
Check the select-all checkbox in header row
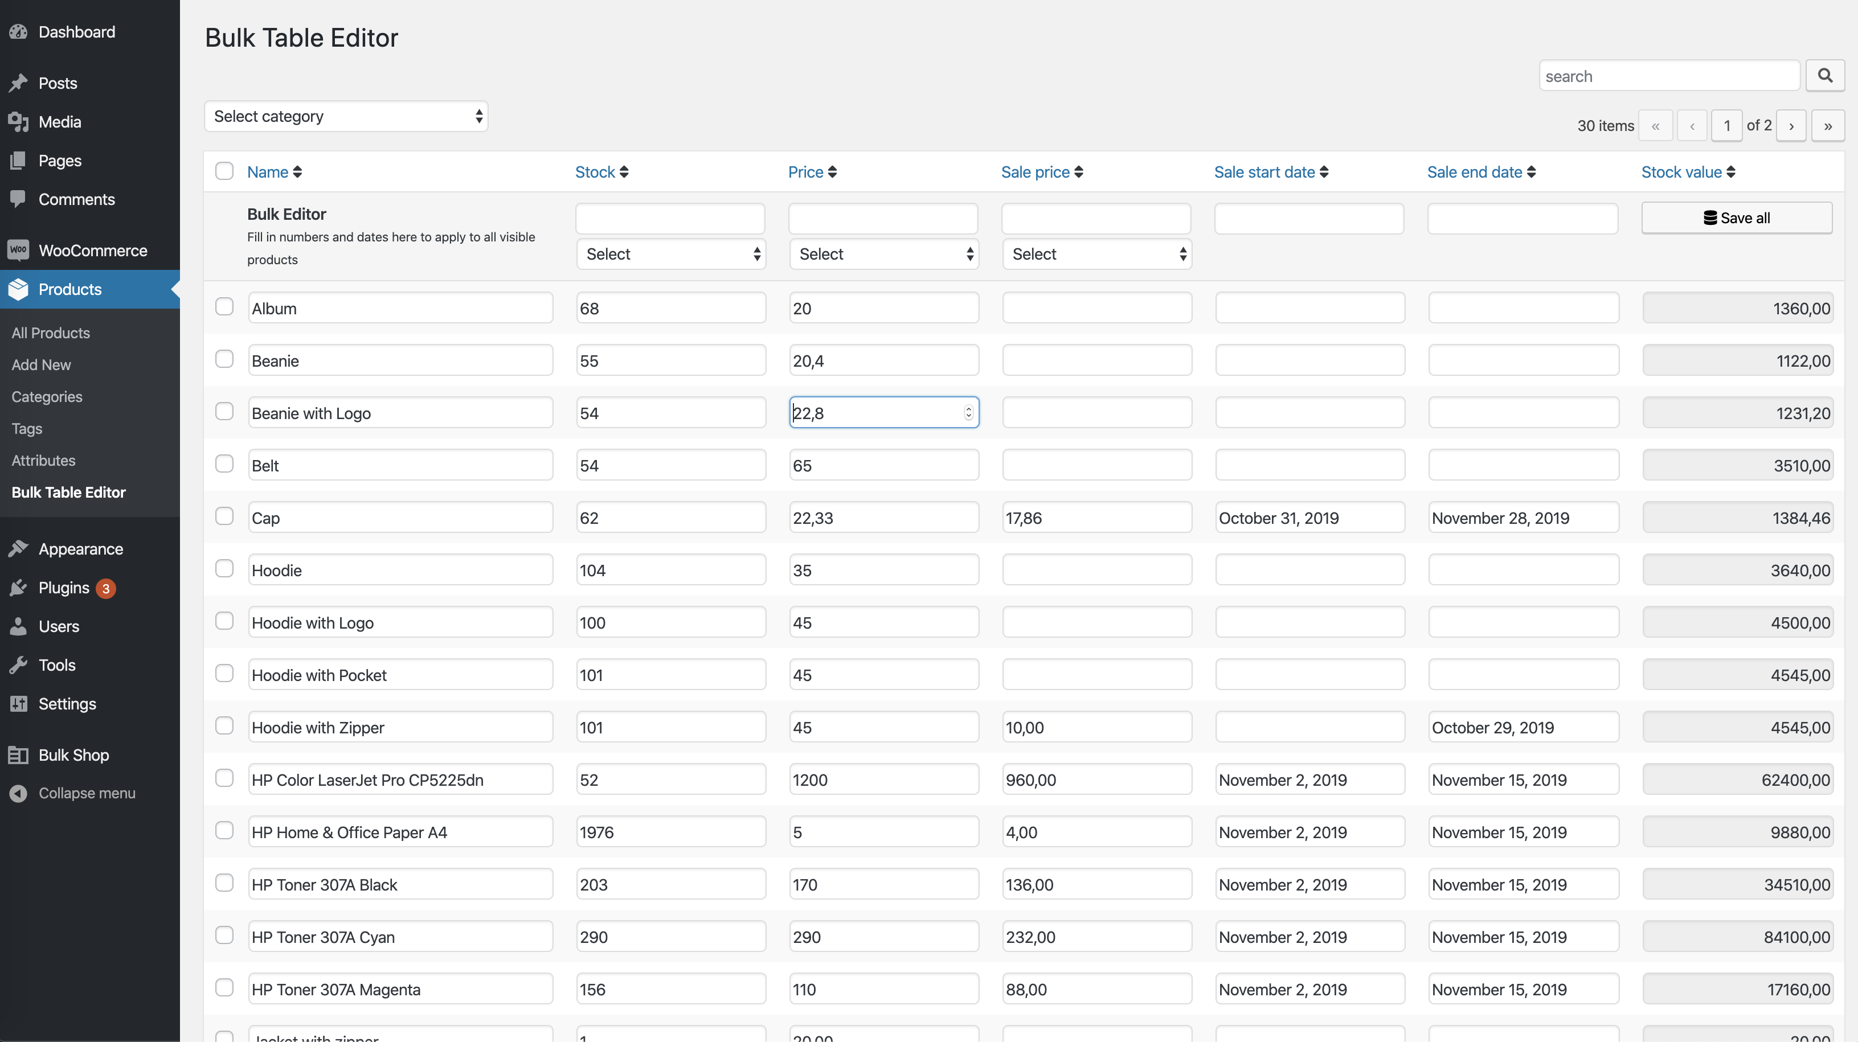224,171
